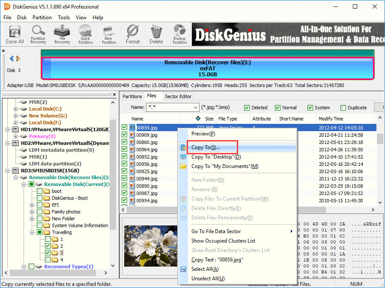Enable the Duplicate filter checkbox
The image size is (385, 288).
pos(343,108)
